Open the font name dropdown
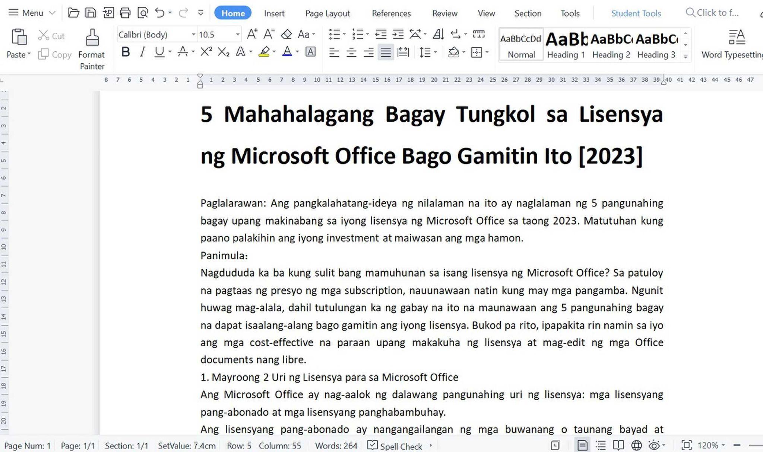This screenshot has height=452, width=763. pos(193,35)
